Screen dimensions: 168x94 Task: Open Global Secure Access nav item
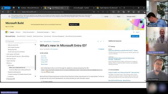[x=38, y=36]
